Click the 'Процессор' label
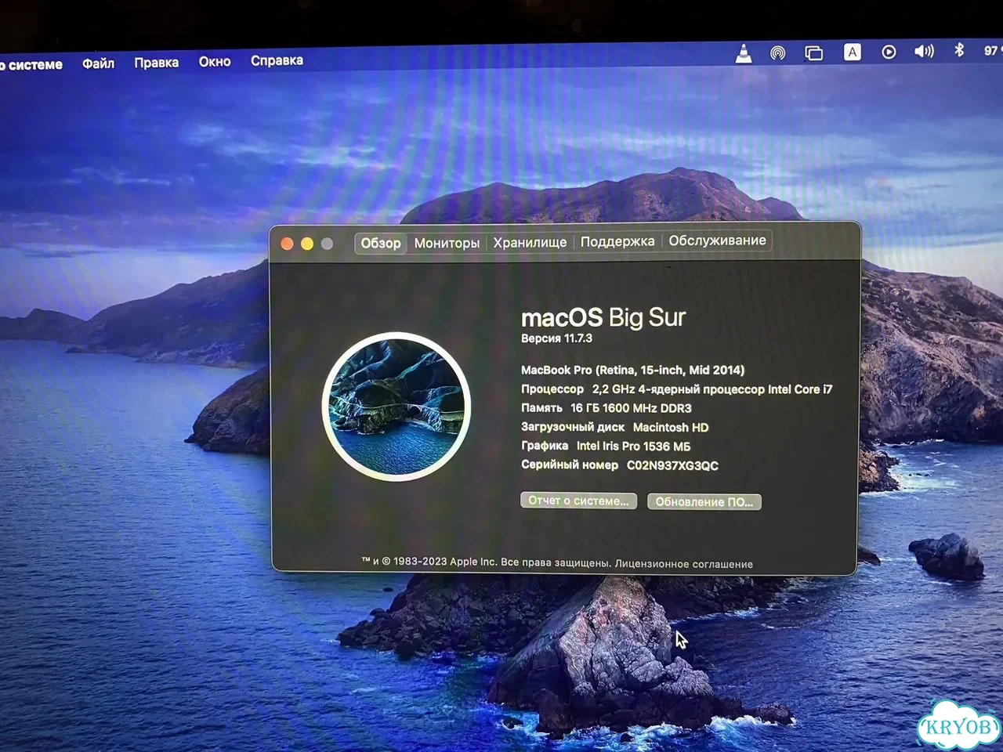 tap(552, 389)
